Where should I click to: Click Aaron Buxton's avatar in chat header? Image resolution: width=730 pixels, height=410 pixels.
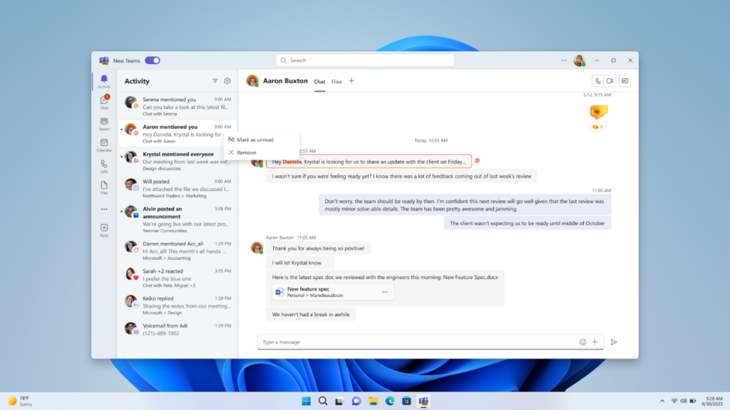pyautogui.click(x=252, y=81)
